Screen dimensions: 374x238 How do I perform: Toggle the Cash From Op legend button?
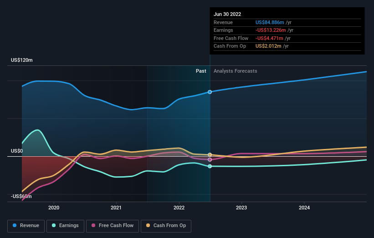(x=166, y=226)
